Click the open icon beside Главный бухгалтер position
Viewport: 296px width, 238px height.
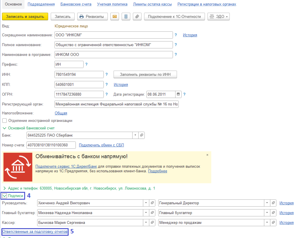click(x=274, y=213)
